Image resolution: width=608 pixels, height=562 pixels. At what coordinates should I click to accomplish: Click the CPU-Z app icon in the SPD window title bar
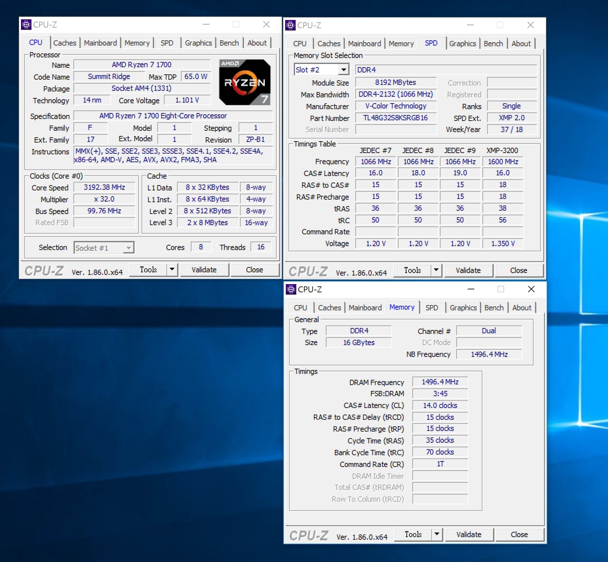(290, 25)
